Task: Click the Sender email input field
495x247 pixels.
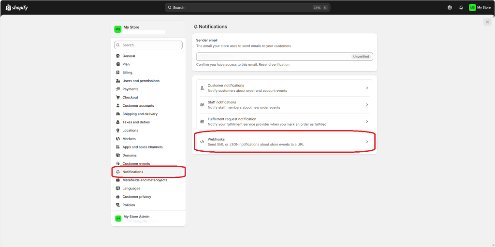Action: click(x=284, y=57)
